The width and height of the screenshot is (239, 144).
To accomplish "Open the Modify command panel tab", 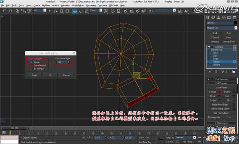I will pos(213,18).
